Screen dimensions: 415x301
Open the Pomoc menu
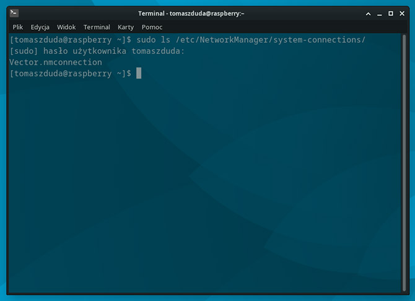click(x=152, y=27)
